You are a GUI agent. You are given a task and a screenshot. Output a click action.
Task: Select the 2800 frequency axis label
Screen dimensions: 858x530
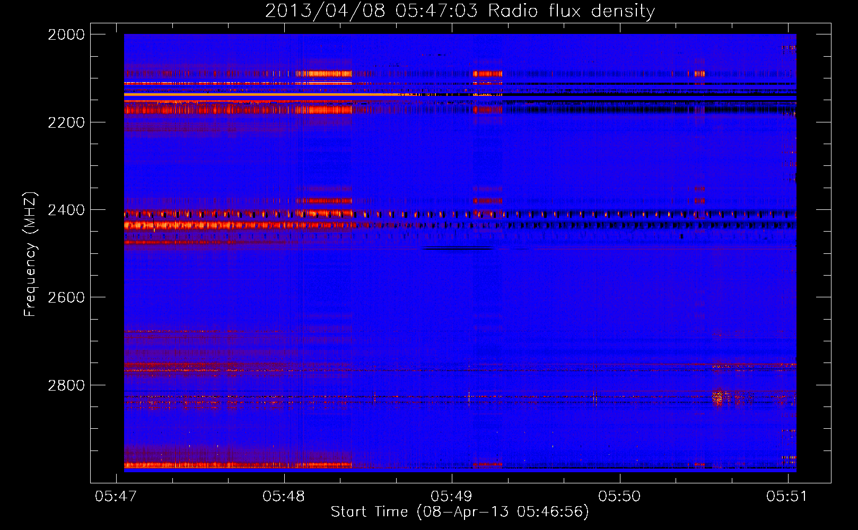pyautogui.click(x=66, y=385)
